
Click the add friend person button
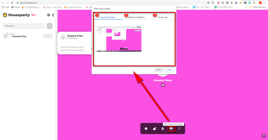tap(49, 26)
